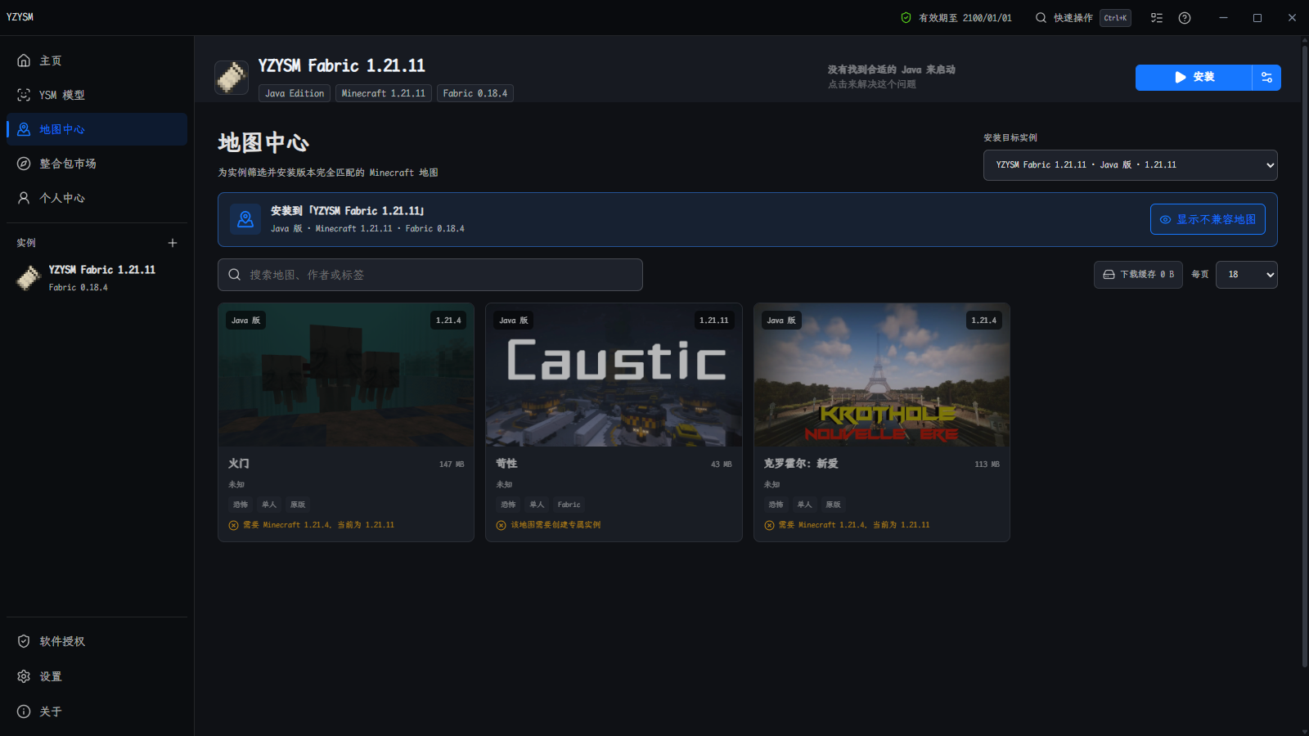Click 恐怖 tag on 火门 card

click(x=241, y=505)
